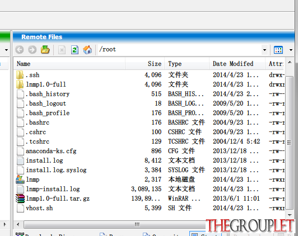Select the lnmp-install.log document icon
298x236 pixels.
coord(20,189)
